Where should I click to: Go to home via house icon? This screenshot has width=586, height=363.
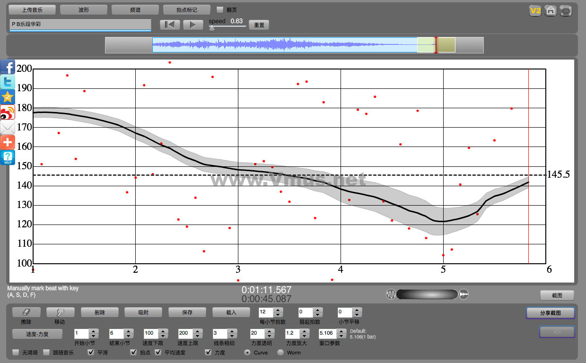(550, 11)
